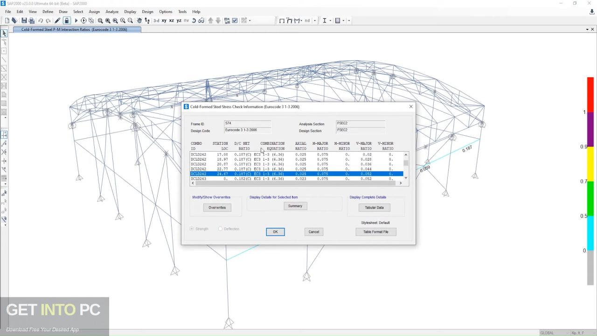
Task: Select the DCLD243 row at station 0.
Action: coord(296,179)
